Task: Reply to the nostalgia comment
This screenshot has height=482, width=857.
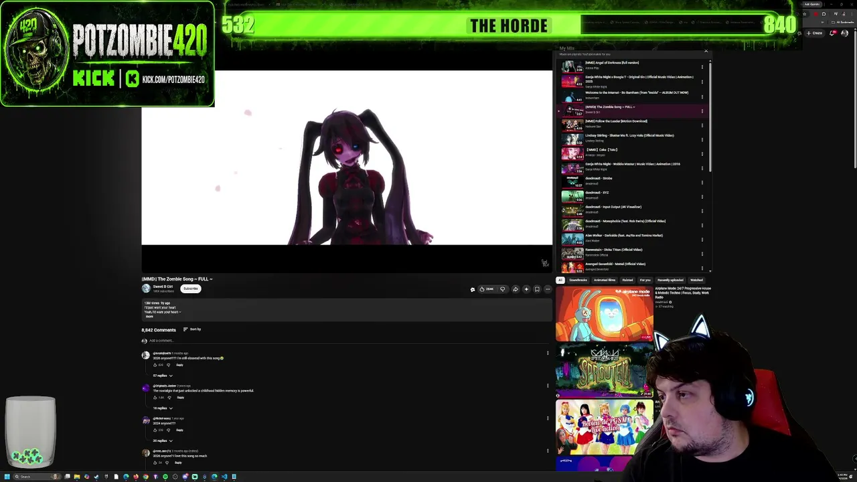Action: tap(180, 398)
